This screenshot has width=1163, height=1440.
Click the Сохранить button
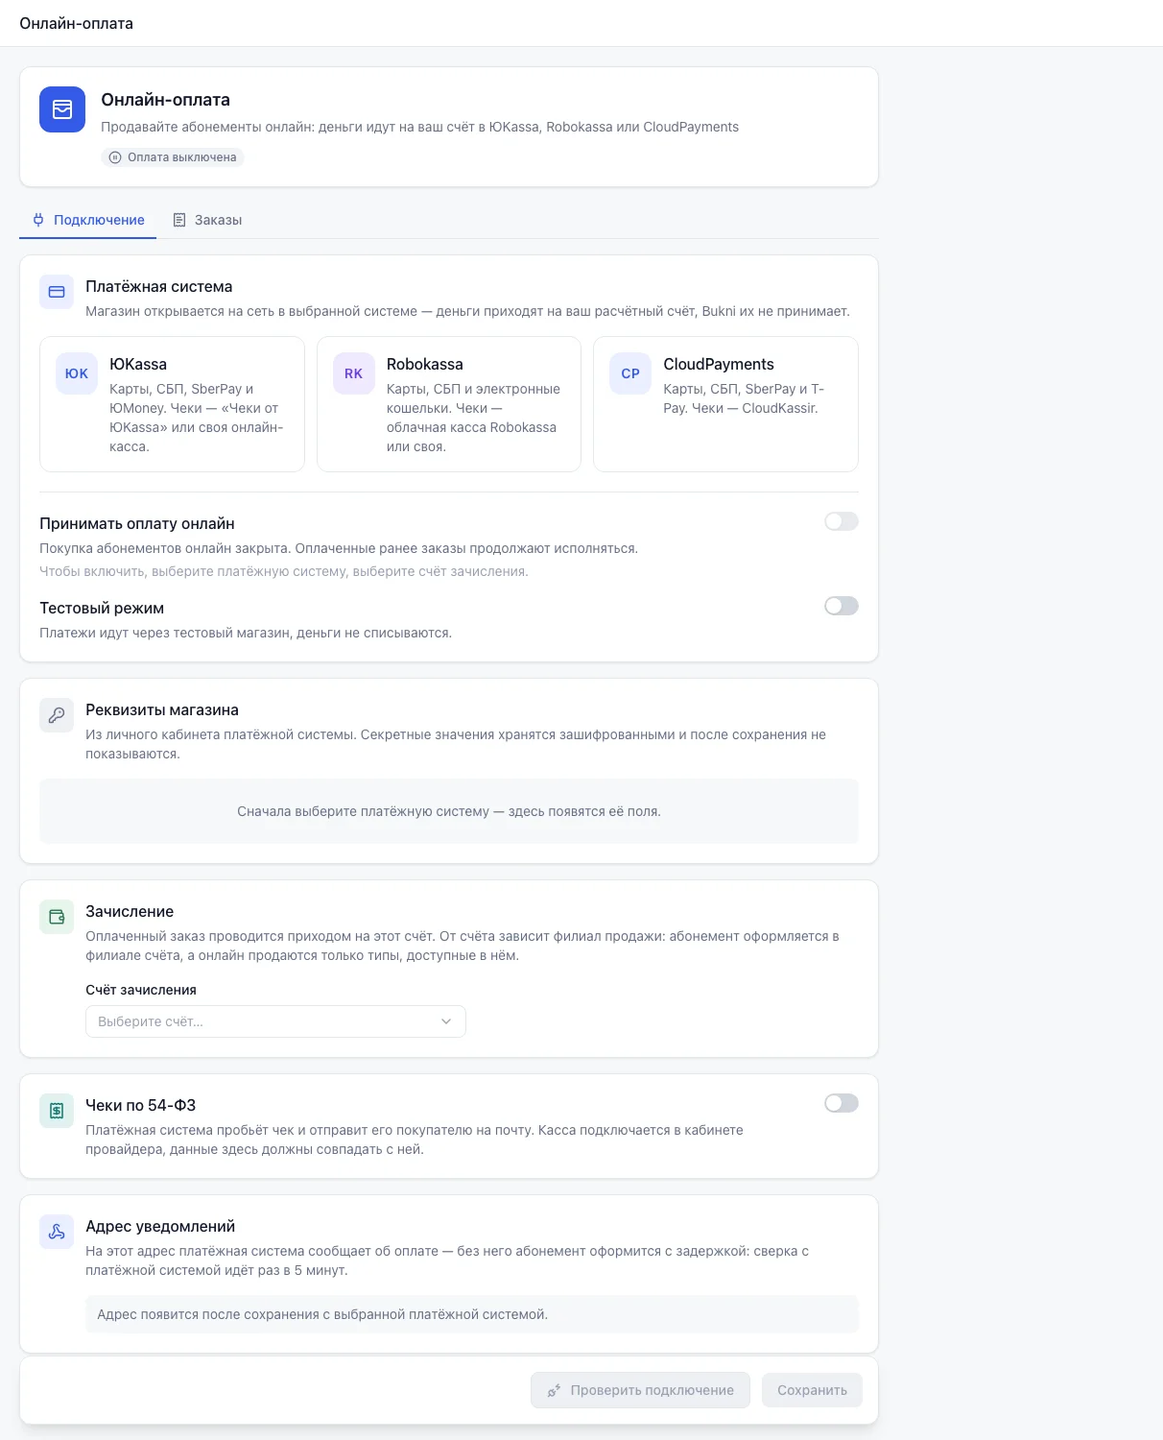812,1390
